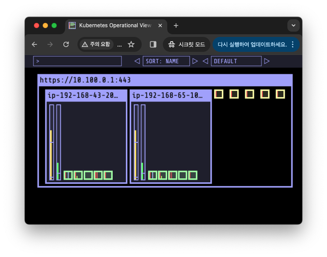Click the SORT: NAME selector box
The width and height of the screenshot is (327, 257).
tap(166, 61)
